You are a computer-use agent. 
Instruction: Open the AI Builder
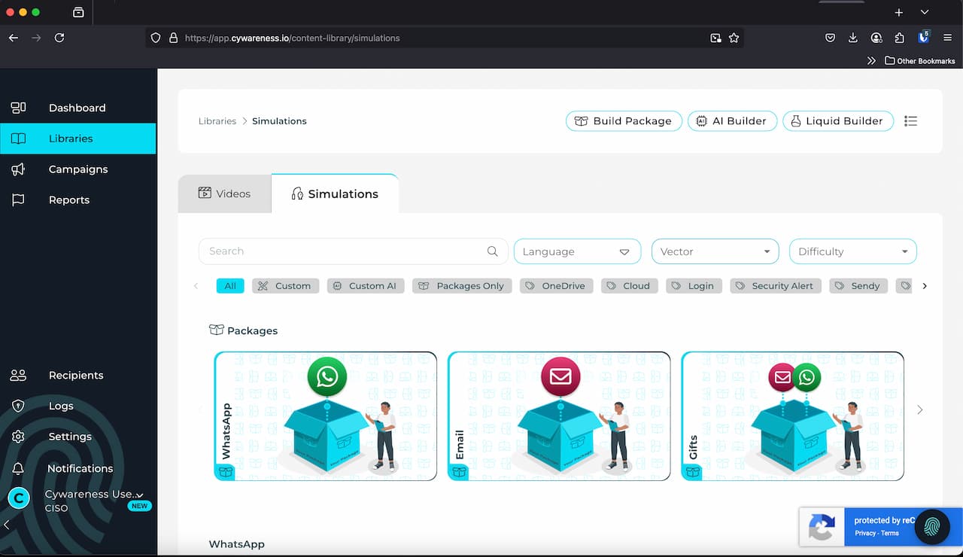point(732,121)
